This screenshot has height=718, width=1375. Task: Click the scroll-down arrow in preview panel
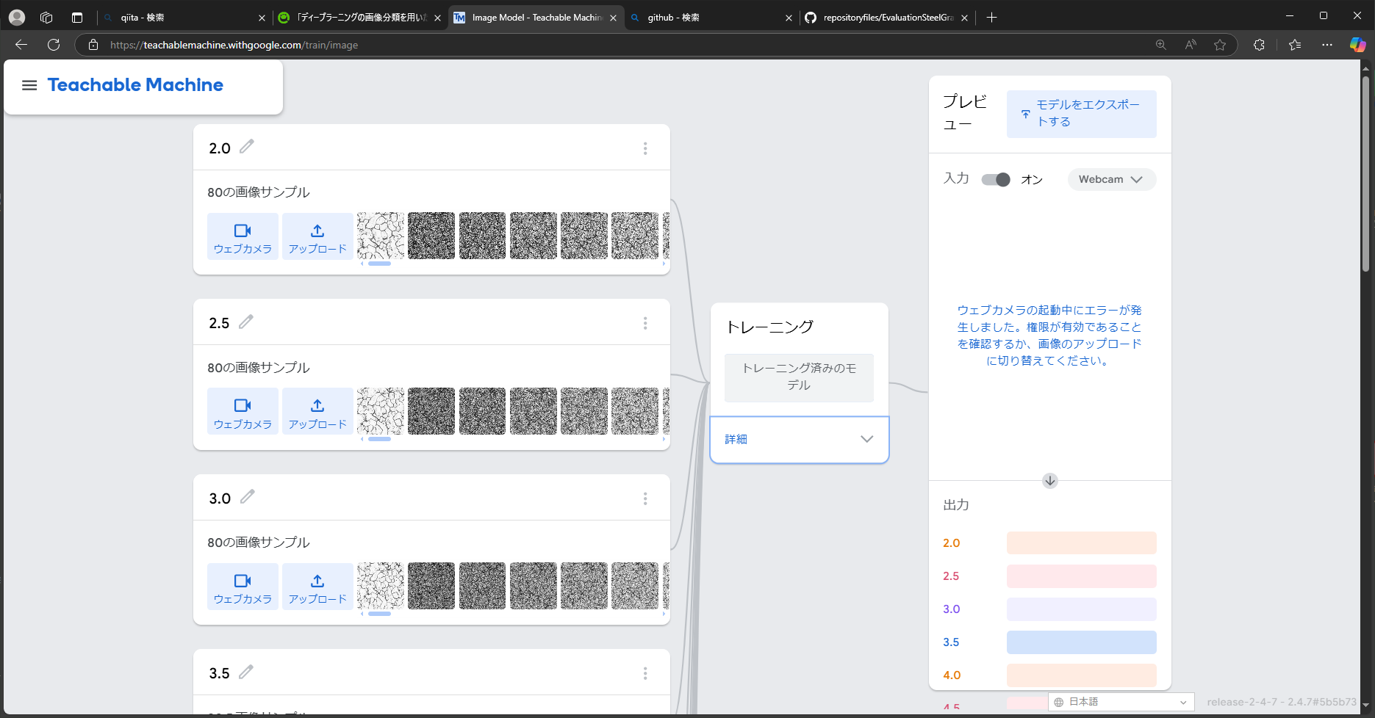pyautogui.click(x=1050, y=481)
